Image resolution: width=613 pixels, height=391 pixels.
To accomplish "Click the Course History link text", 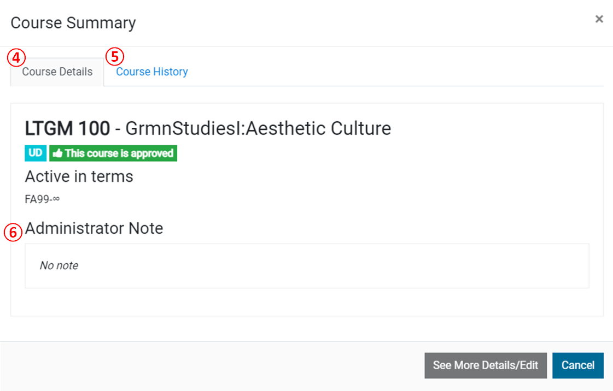I will coord(151,72).
